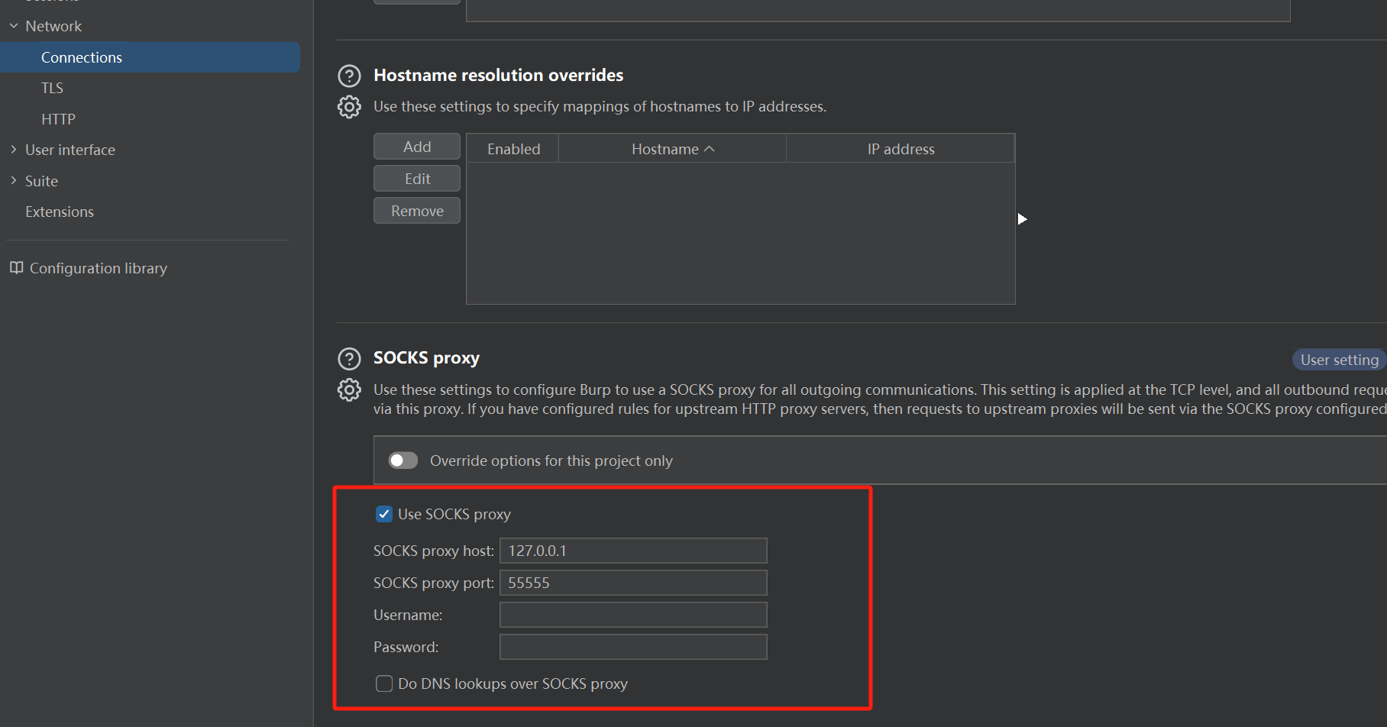Open help for SOCKS proxy section
Viewport: 1387px width, 727px height.
349,359
